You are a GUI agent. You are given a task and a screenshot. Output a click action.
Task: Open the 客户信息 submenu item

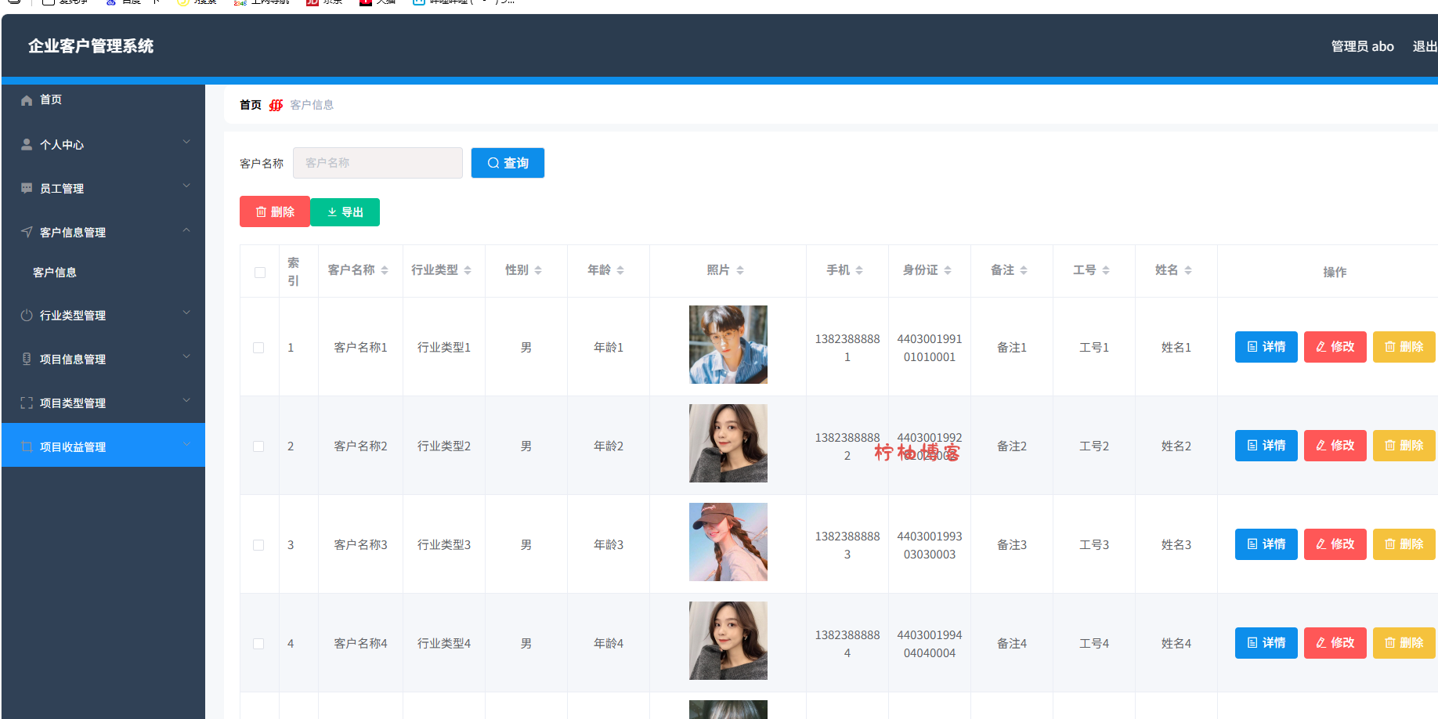[x=55, y=272]
